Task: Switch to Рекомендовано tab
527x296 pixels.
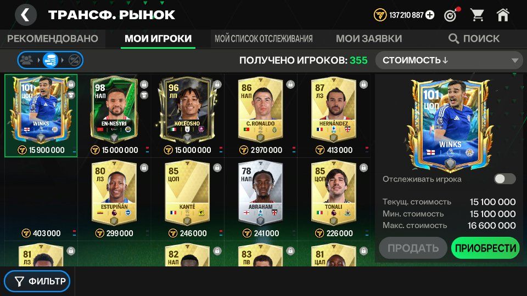Action: point(53,38)
